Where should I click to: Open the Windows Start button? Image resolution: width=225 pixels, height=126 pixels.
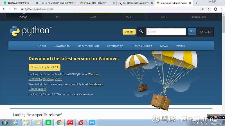point(5,123)
